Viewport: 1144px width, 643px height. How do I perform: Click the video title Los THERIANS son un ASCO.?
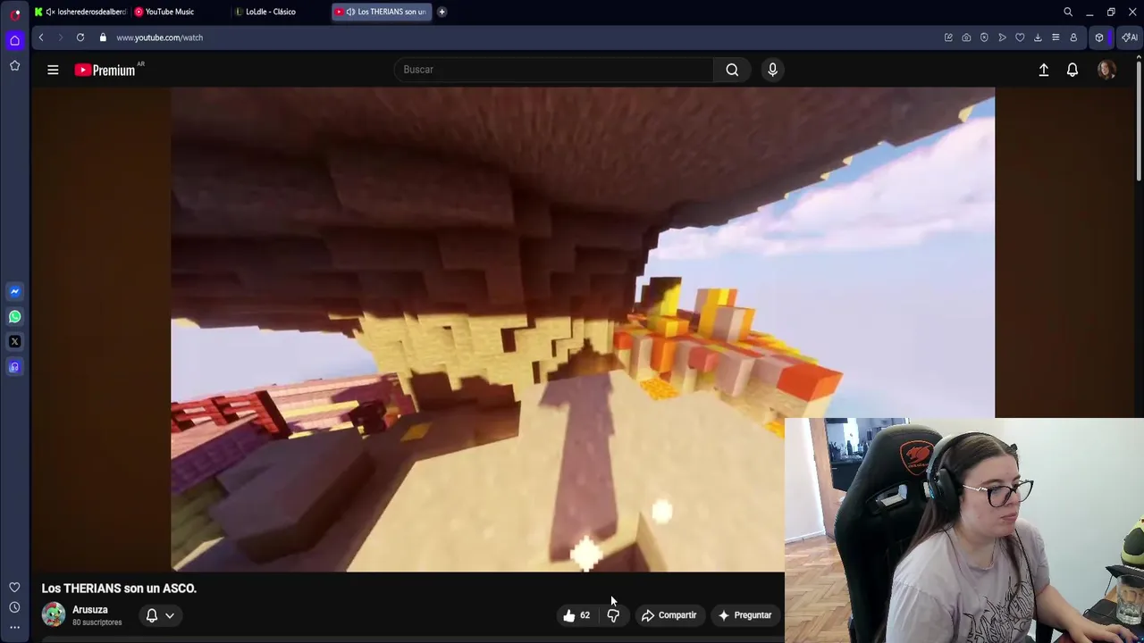[119, 589]
